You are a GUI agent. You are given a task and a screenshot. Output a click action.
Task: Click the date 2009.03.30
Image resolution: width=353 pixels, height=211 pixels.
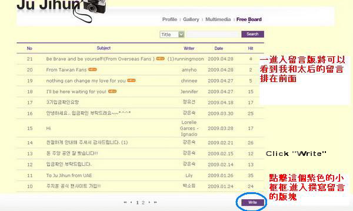coord(221,114)
